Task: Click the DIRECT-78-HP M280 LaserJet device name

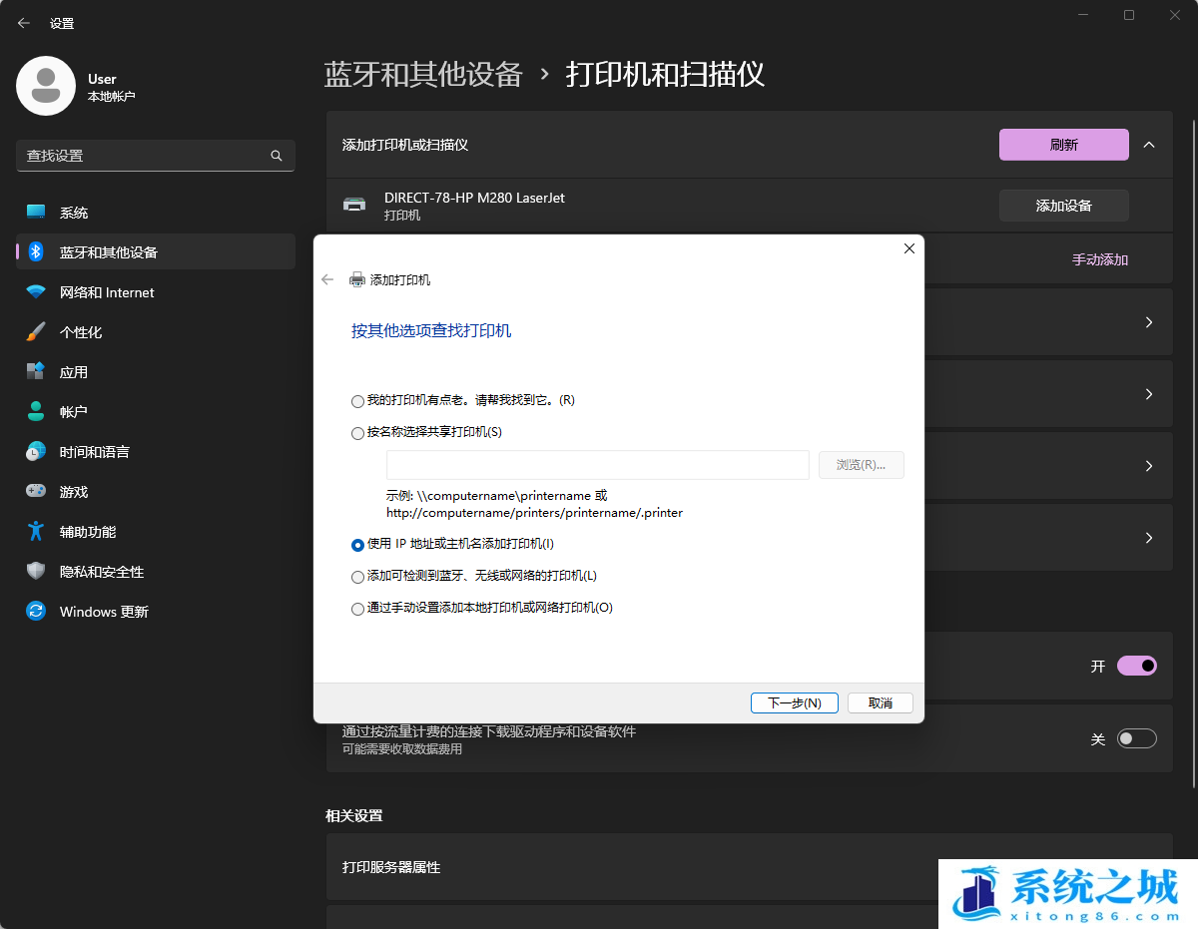Action: coord(474,198)
